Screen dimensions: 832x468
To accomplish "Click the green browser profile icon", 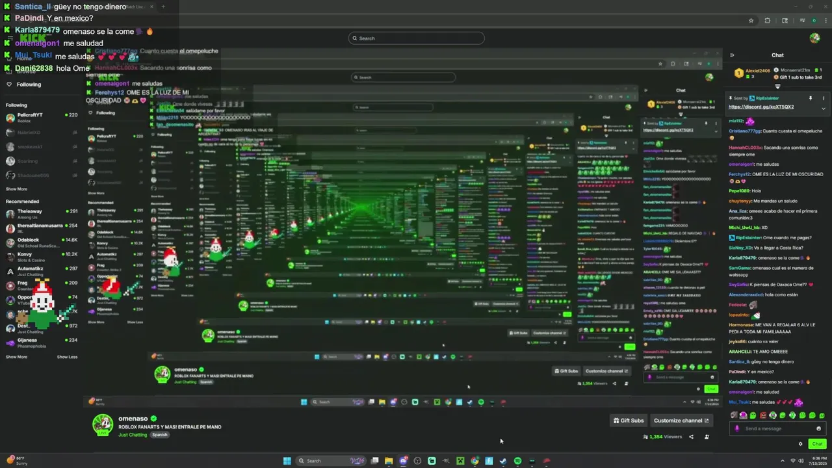I will (814, 21).
